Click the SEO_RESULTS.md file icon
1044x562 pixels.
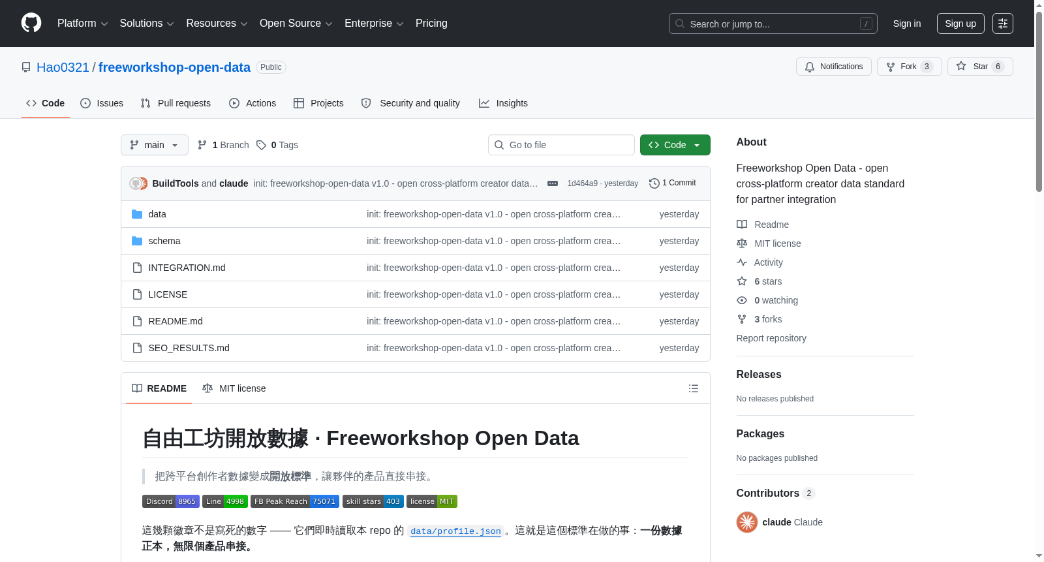[137, 348]
